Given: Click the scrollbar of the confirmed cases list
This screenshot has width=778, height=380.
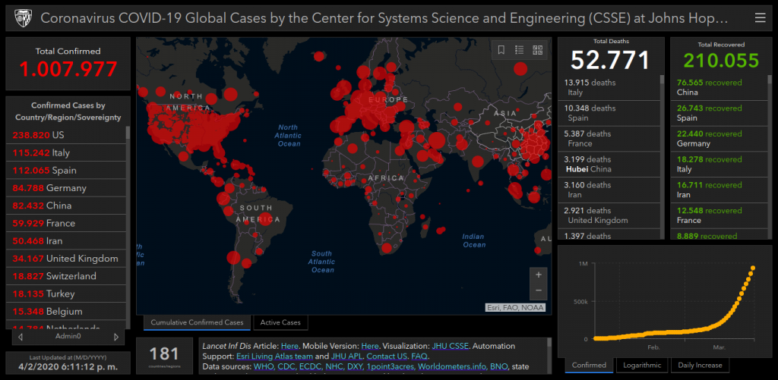Looking at the screenshot, I should [x=127, y=228].
